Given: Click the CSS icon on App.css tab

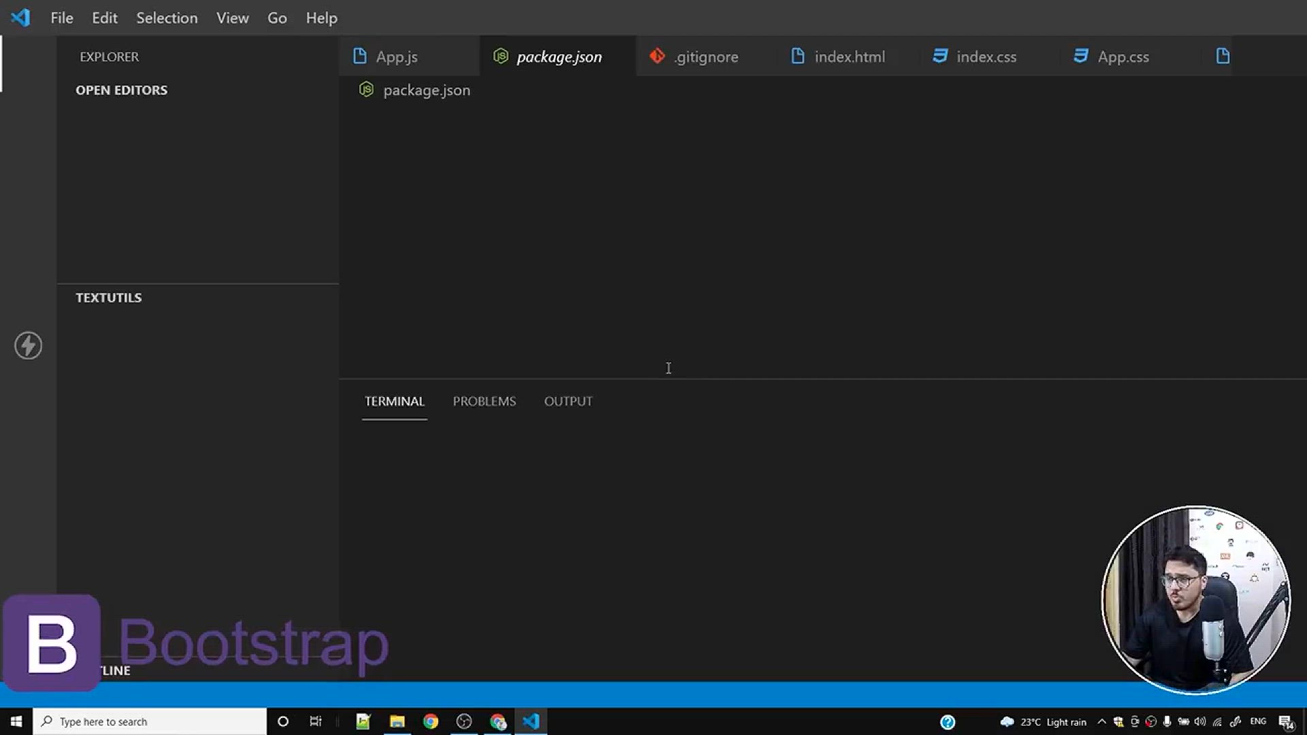Looking at the screenshot, I should (x=1081, y=56).
